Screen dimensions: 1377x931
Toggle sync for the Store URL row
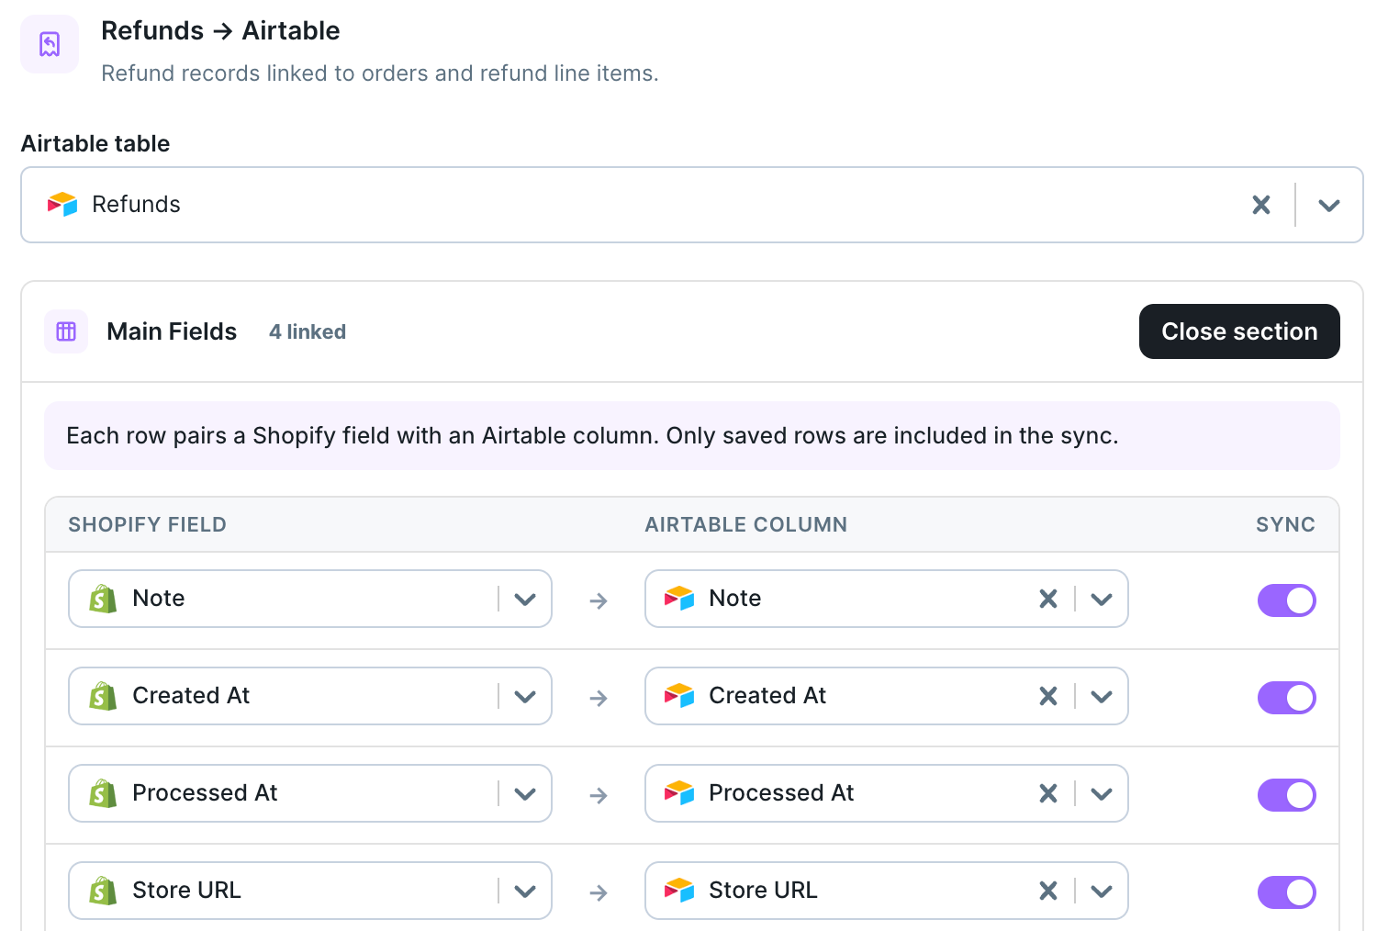1286,892
